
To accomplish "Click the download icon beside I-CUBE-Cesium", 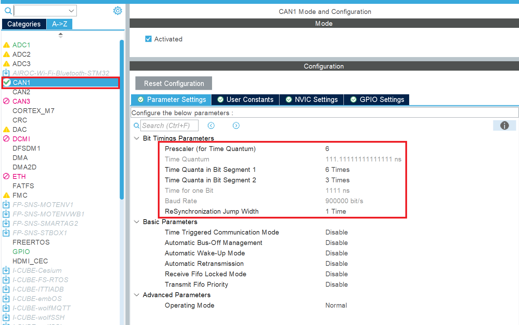I will 6,270.
